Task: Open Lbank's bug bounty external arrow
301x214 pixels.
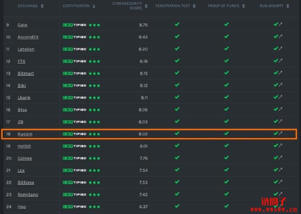Action: (x=280, y=97)
